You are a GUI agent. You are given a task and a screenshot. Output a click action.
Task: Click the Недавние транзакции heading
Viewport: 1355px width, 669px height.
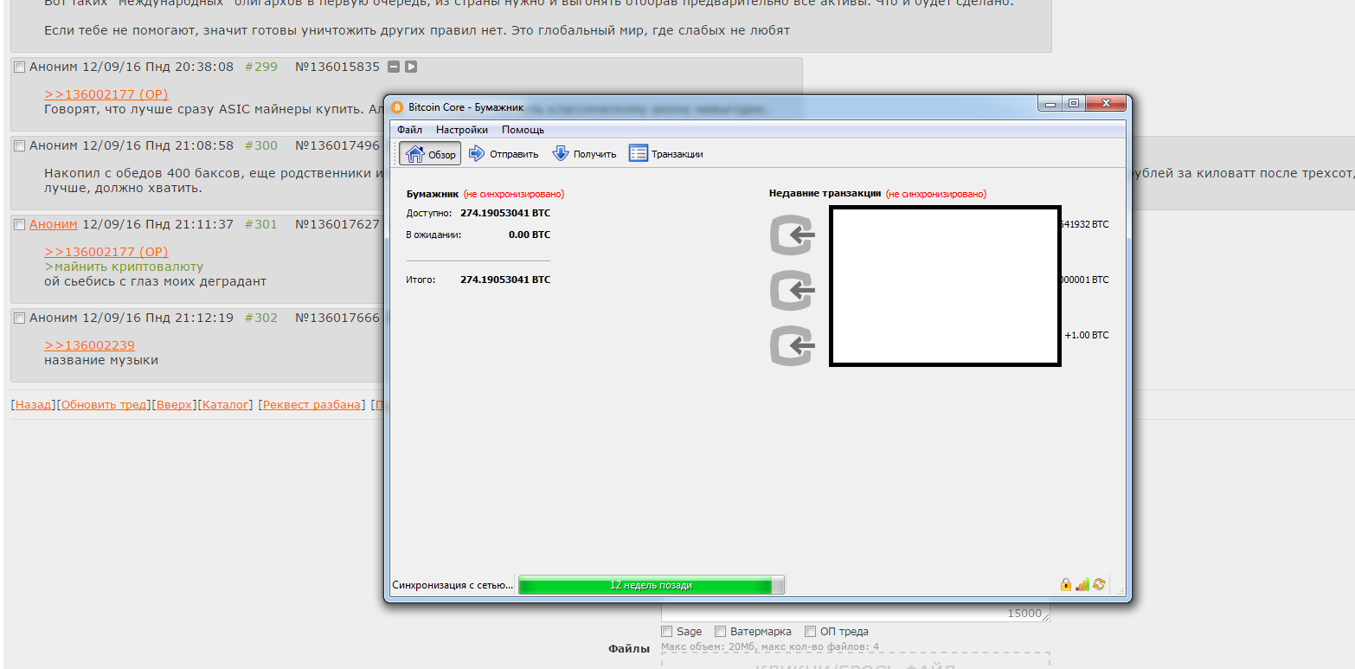[x=825, y=194]
